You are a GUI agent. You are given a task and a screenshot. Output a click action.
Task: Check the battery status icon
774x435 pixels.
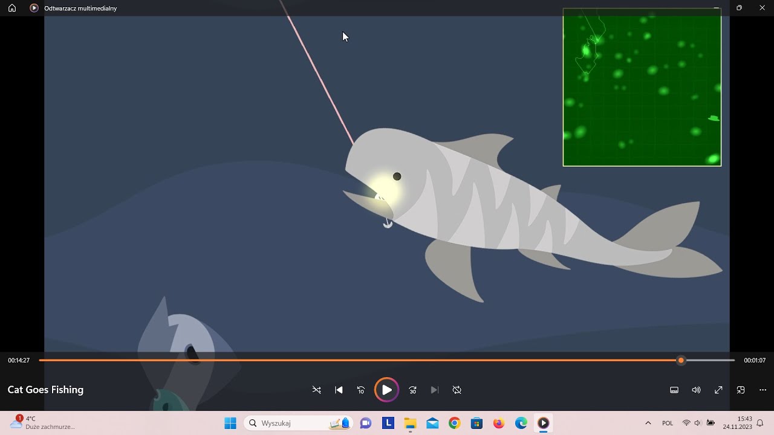coord(711,423)
